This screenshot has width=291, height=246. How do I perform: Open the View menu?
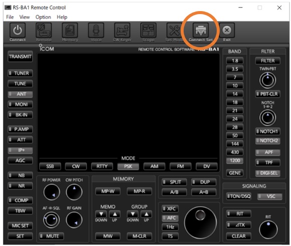(x=25, y=17)
